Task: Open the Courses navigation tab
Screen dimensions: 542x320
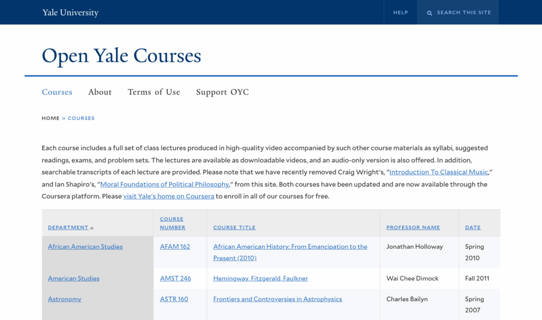Action: tap(57, 92)
